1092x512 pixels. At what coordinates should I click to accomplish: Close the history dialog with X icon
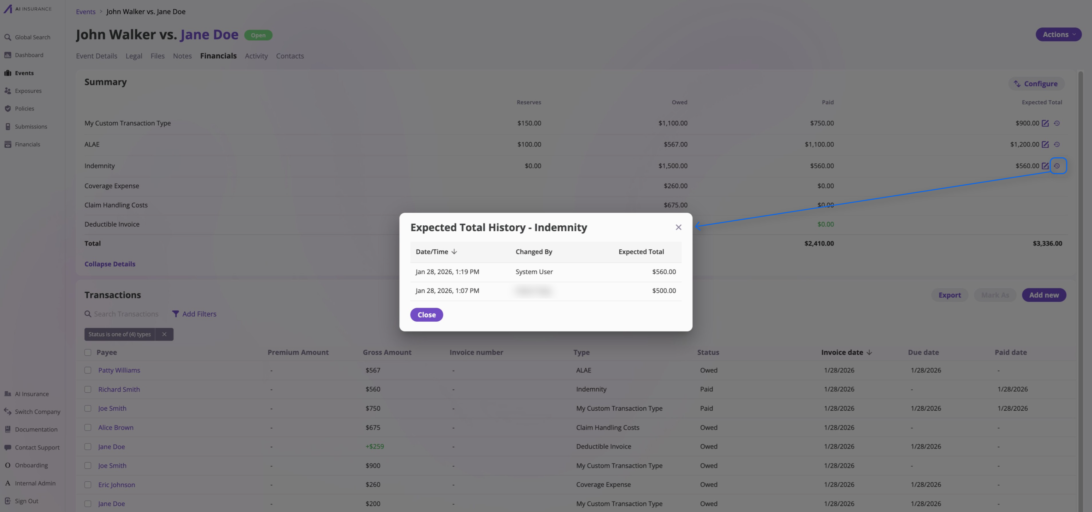tap(678, 227)
